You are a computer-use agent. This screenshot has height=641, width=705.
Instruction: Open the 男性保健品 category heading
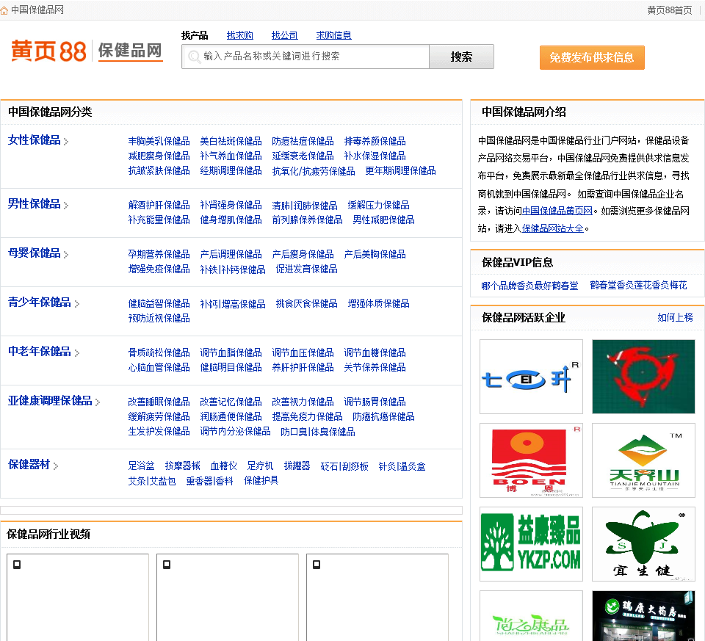tap(35, 204)
